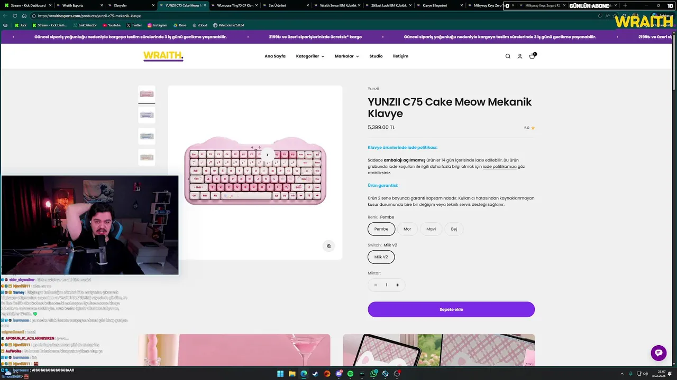
Task: Decrease quantity with minus button
Action: tap(376, 285)
